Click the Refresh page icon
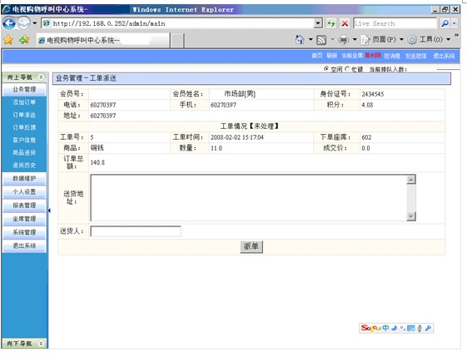This screenshot has width=467, height=362. tap(331, 23)
